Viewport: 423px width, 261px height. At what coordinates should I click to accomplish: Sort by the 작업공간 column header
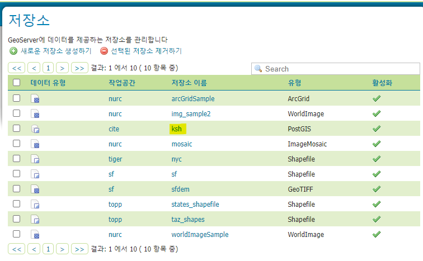(121, 83)
